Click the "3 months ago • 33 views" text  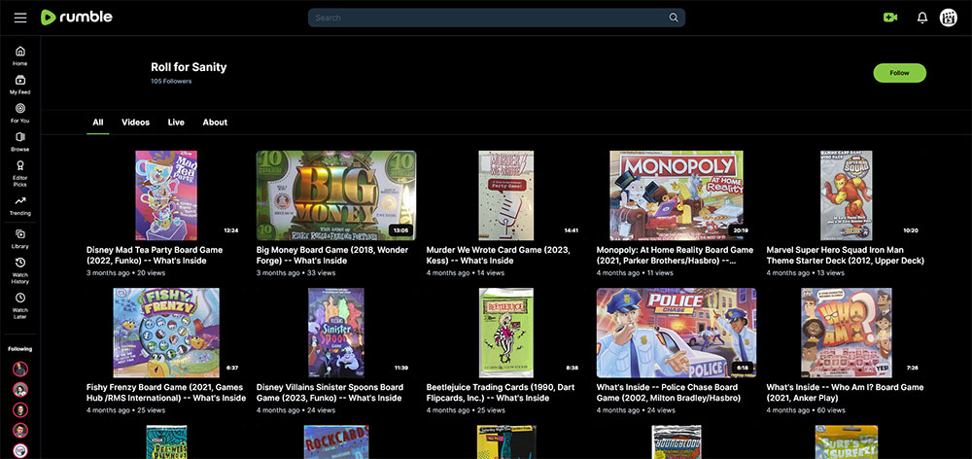coord(295,273)
